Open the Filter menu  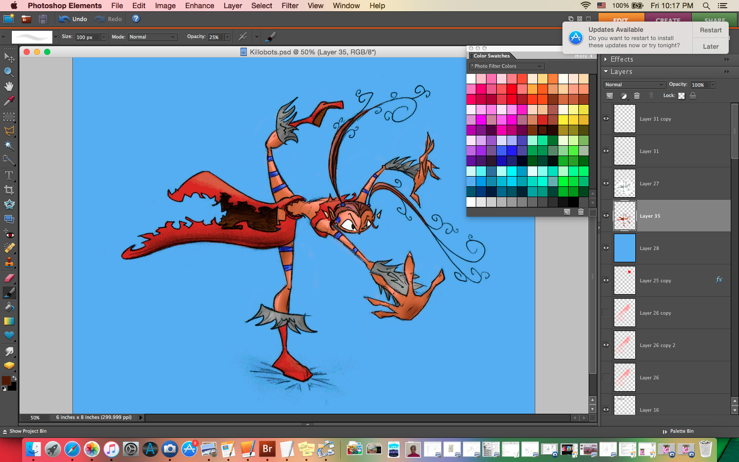[290, 6]
